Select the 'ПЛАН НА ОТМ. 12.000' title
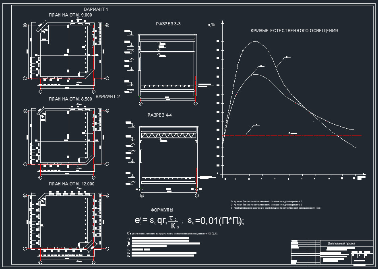The width and height of the screenshot is (378, 269). (x=72, y=184)
